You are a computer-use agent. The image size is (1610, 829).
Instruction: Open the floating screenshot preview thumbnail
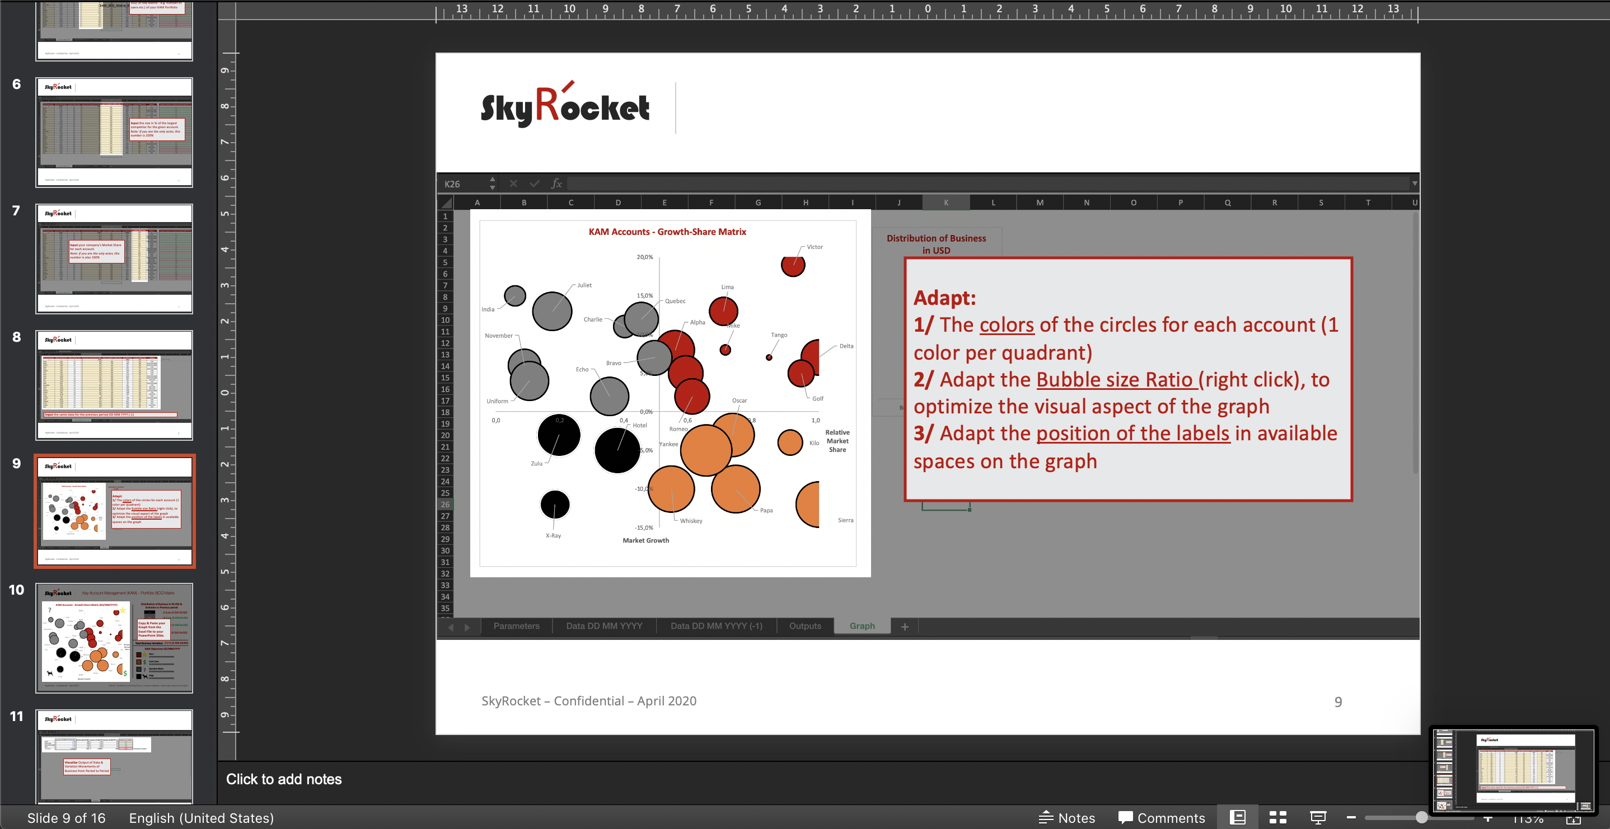[x=1513, y=770]
